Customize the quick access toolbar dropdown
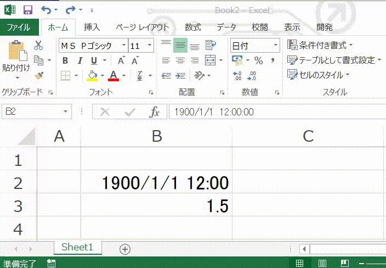Viewport: 386px width, 268px height. click(x=92, y=10)
